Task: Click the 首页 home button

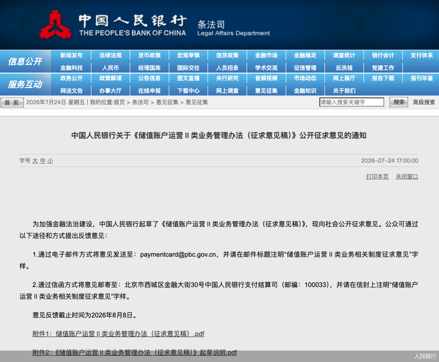Action: click(12, 102)
